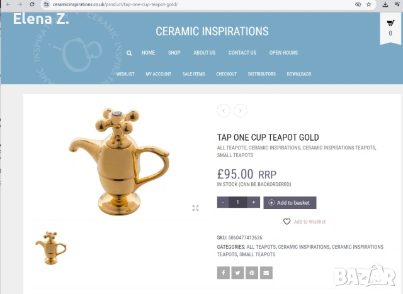Open the SHOP menu item

[x=174, y=53]
